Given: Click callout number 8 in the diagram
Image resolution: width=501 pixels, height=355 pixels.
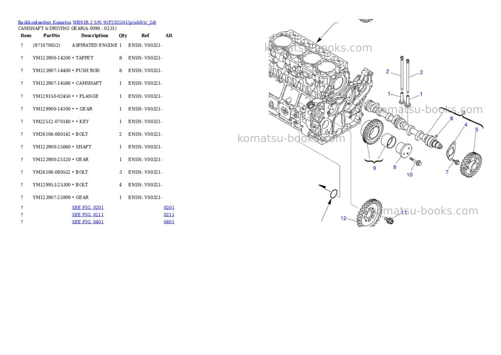Looking at the screenshot, I should pyautogui.click(x=395, y=167).
